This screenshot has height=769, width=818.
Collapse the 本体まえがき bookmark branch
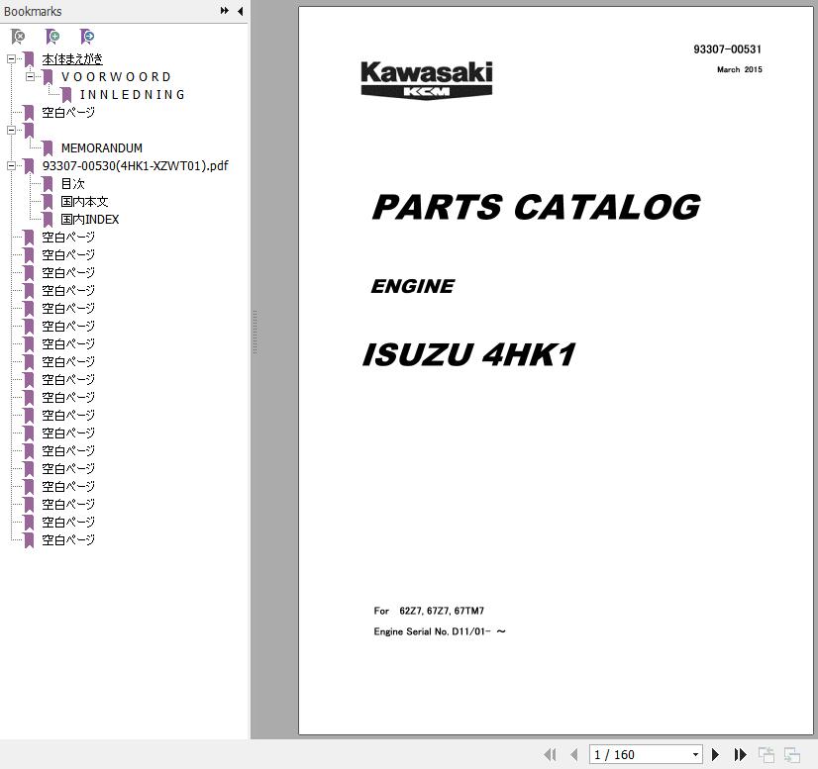coord(11,59)
